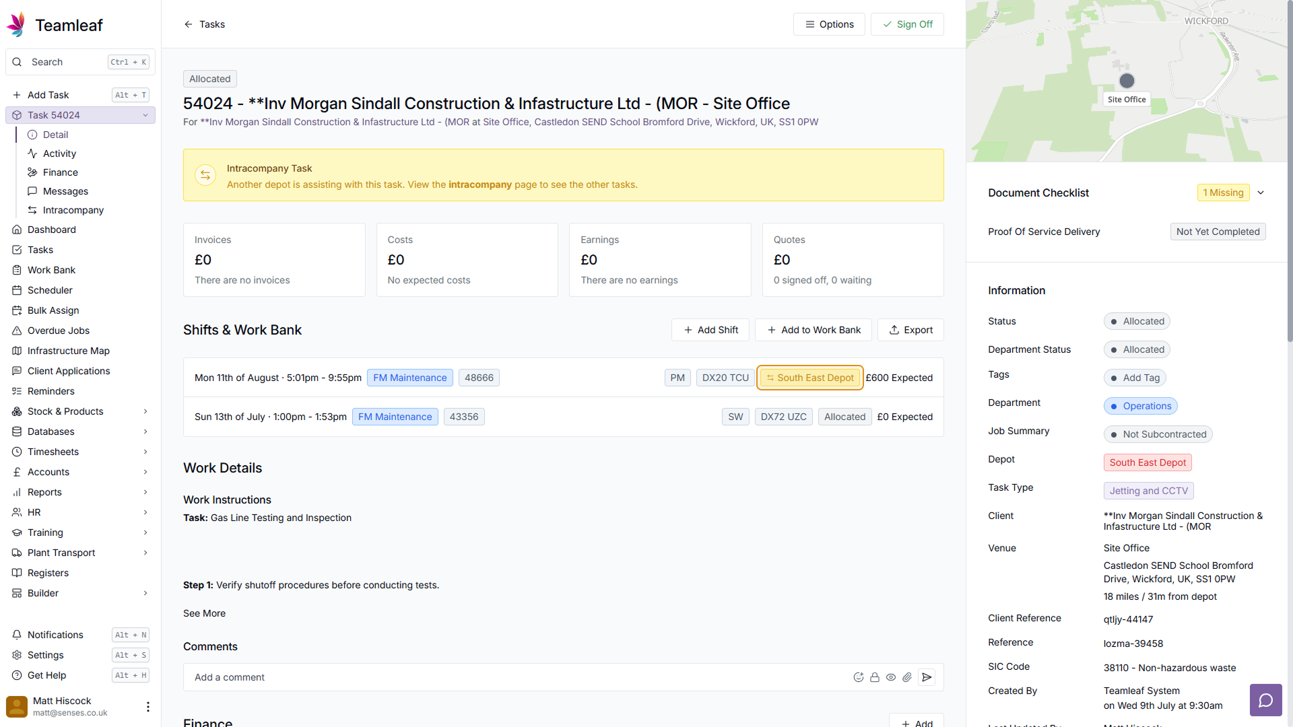1293x727 pixels.
Task: Follow the intracompany link in banner
Action: tap(480, 184)
